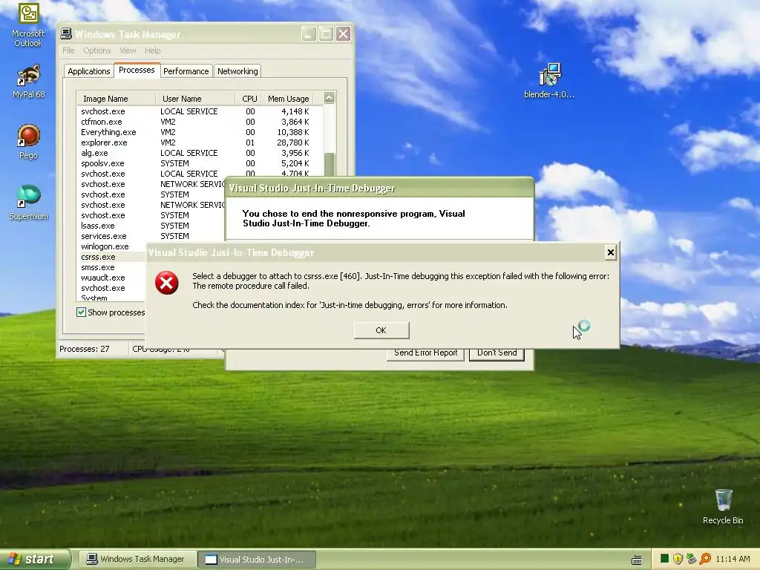Toggle Show processes from all users checkbox

(x=81, y=312)
